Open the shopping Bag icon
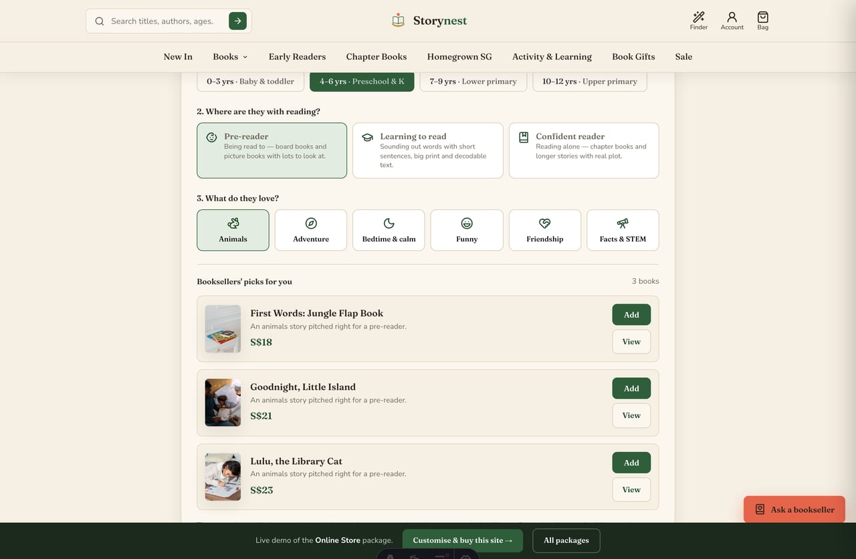Viewport: 856px width, 559px height. pyautogui.click(x=762, y=17)
